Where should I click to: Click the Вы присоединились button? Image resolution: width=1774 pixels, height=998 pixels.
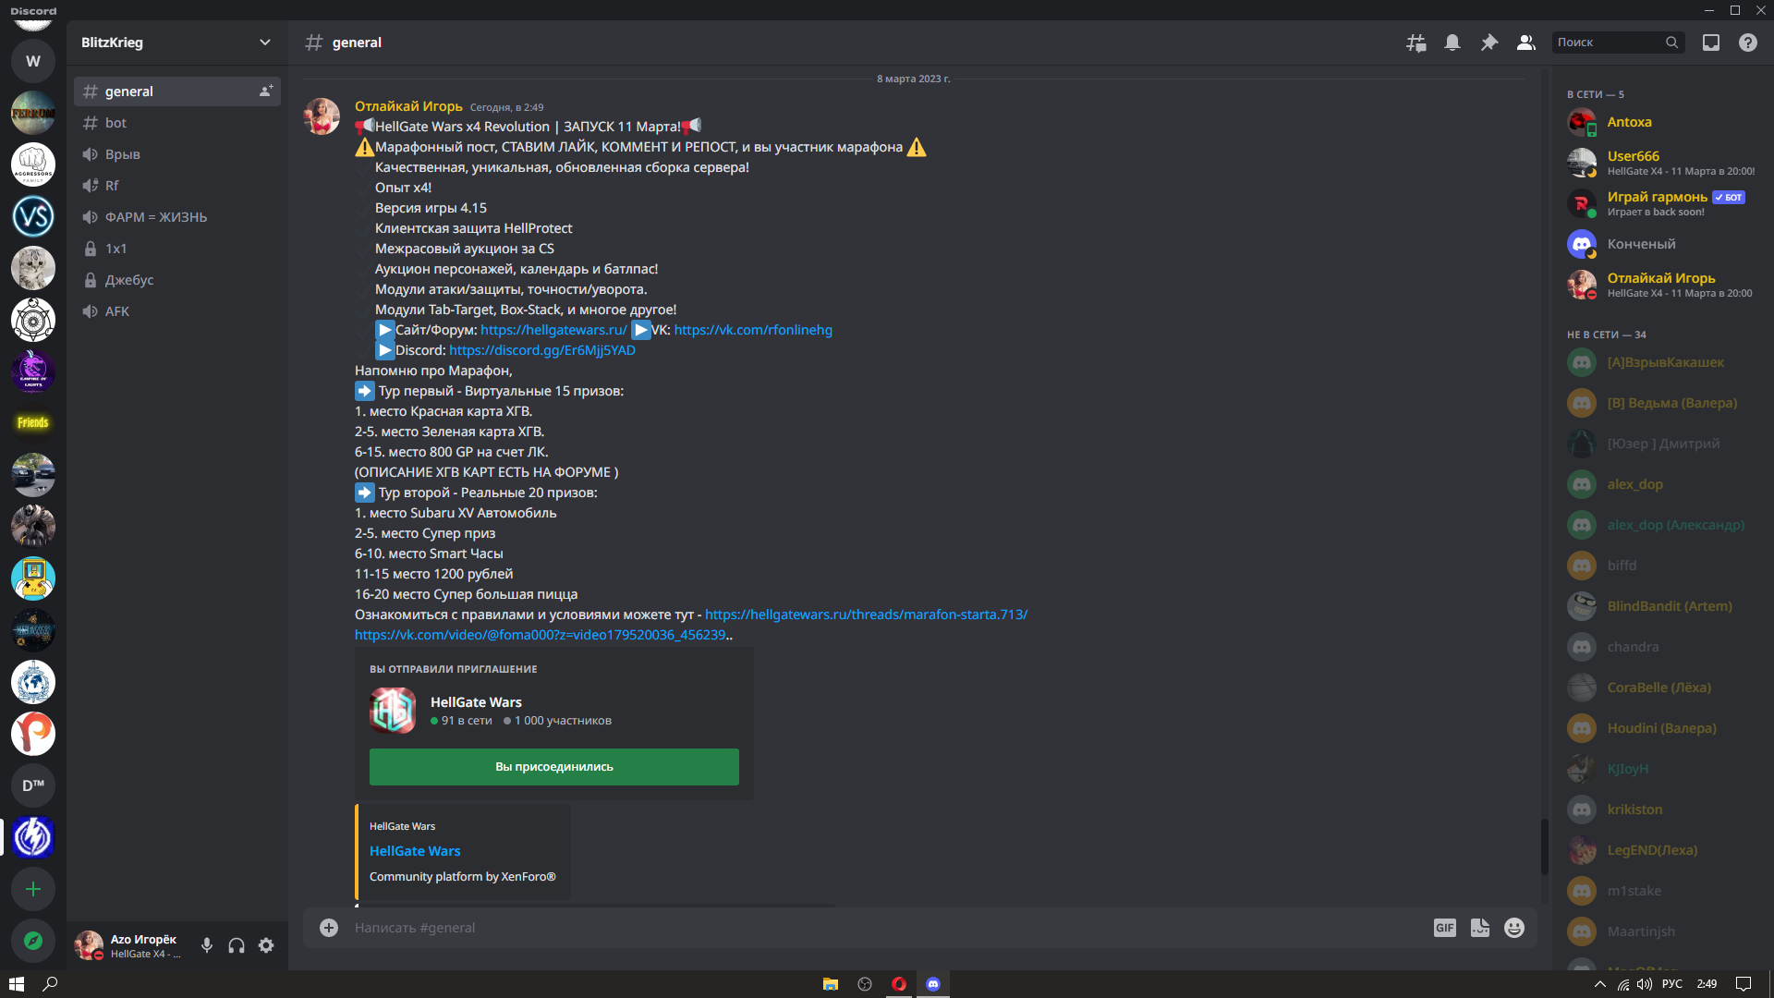(554, 767)
